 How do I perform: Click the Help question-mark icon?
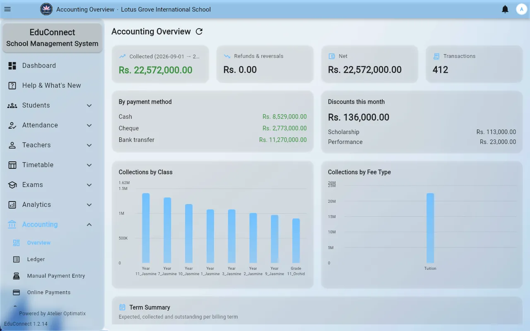[12, 85]
